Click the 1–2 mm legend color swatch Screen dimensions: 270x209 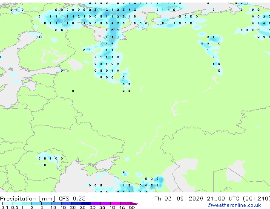(27, 203)
